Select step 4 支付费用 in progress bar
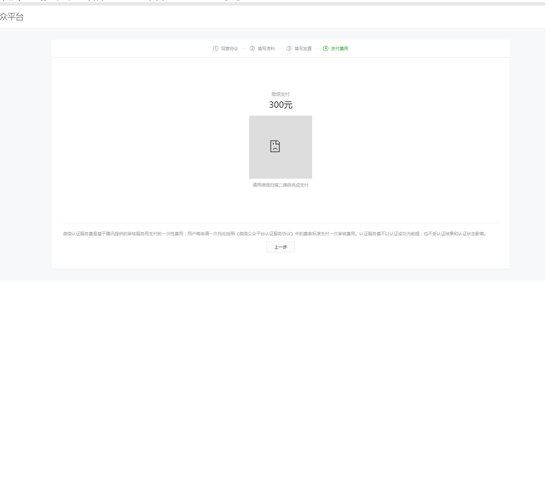The width and height of the screenshot is (557, 477). coord(335,48)
